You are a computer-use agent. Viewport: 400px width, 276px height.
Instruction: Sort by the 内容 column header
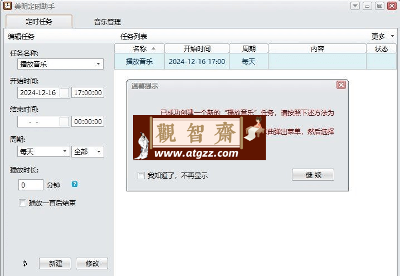[x=318, y=48]
